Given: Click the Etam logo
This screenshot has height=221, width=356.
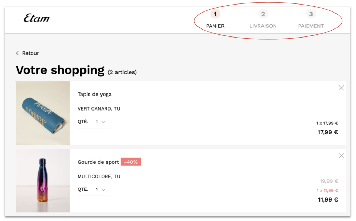Looking at the screenshot, I should point(37,18).
